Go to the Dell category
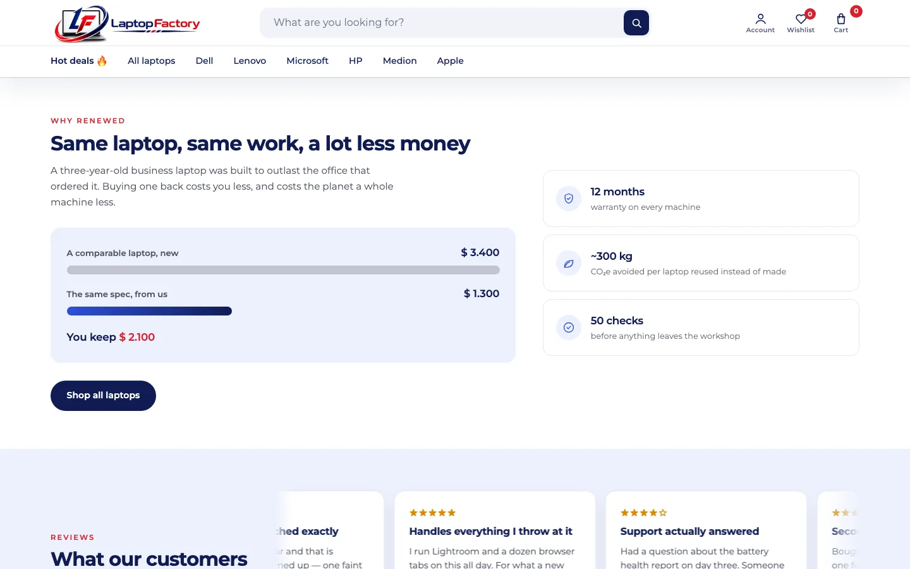The height and width of the screenshot is (569, 910). click(x=204, y=61)
